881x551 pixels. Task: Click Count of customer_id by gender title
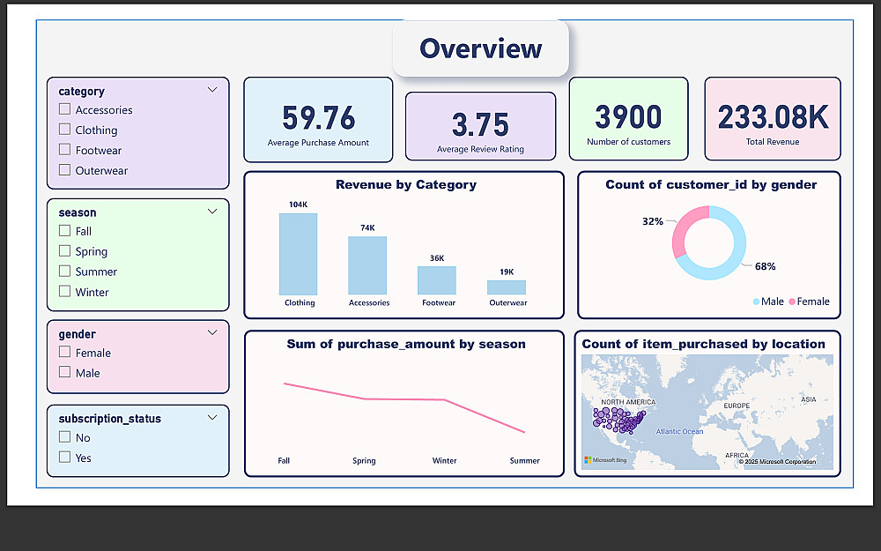point(711,184)
